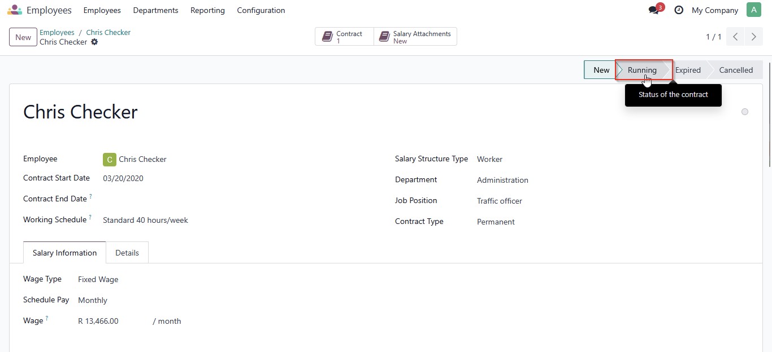Click the 1 / 1 pager counter

[713, 37]
